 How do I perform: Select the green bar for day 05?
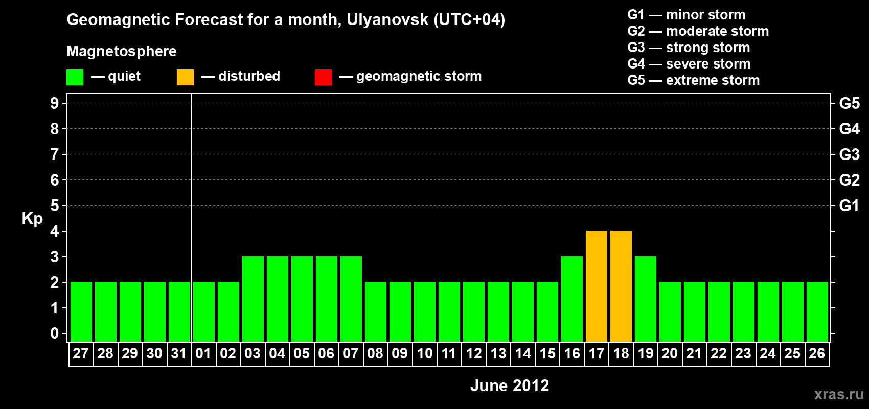[302, 299]
